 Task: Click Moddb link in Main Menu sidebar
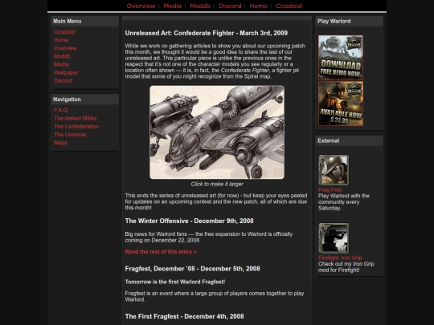click(62, 56)
